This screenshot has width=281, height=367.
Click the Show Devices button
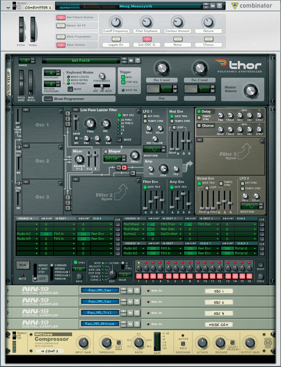point(61,45)
